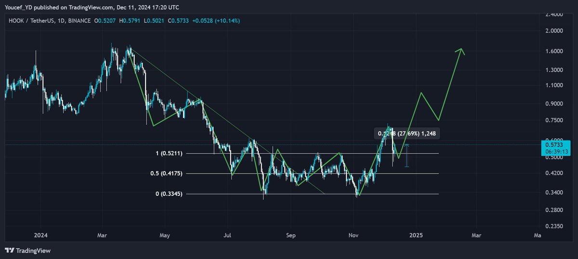Click the 2025 time axis label
The height and width of the screenshot is (259, 578).
(417, 235)
